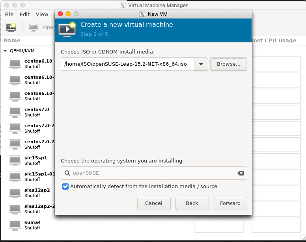
Task: Click Shutoff status under sles12sp2
Action: 32,196
